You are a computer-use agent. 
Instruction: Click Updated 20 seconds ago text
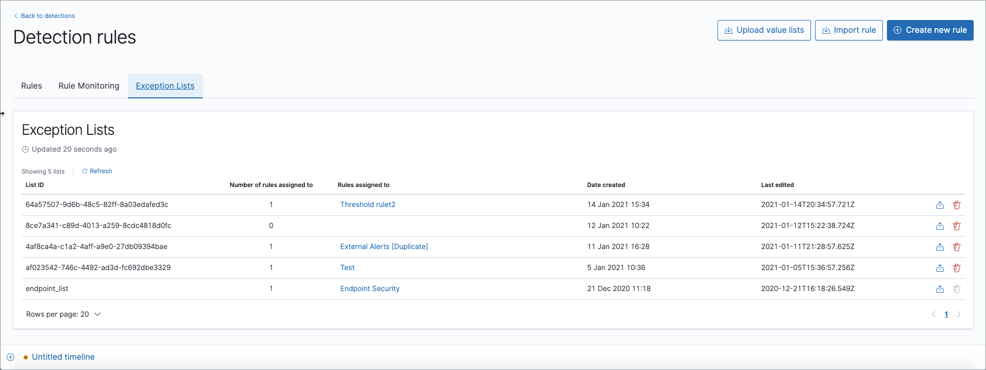74,149
